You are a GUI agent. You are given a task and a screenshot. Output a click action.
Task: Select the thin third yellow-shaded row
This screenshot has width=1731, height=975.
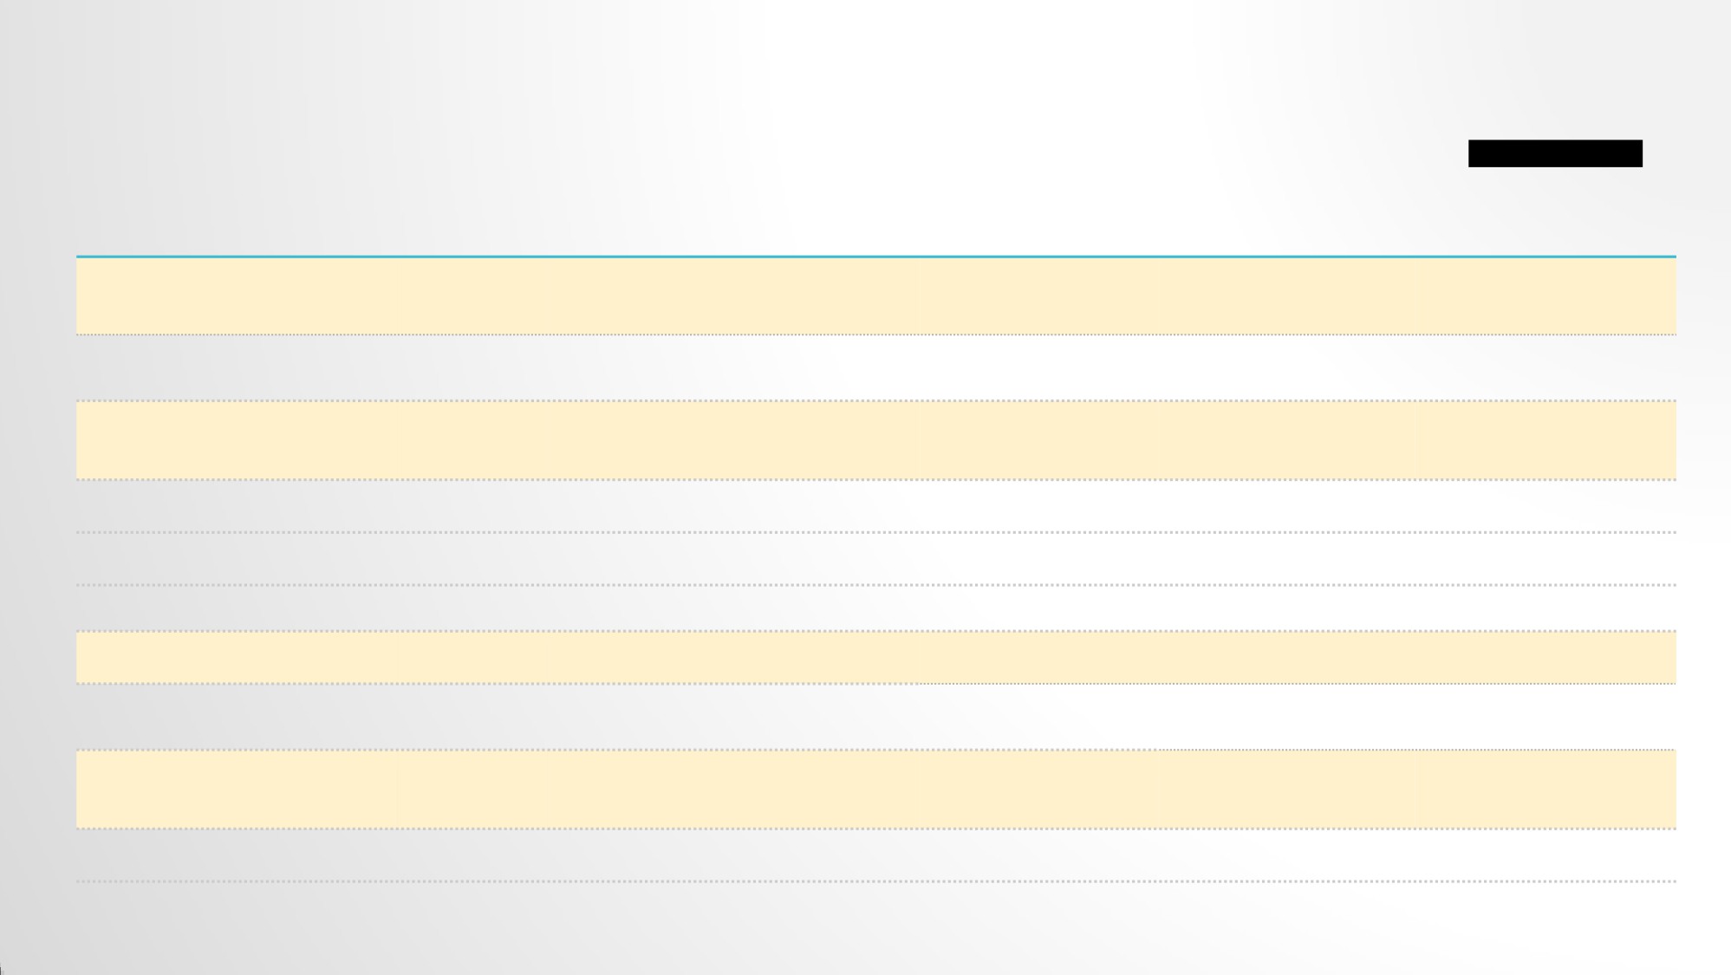(875, 658)
